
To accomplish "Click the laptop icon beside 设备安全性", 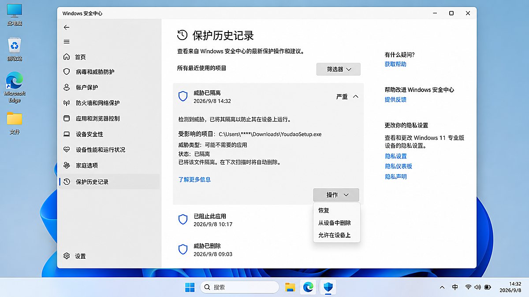I will click(67, 134).
